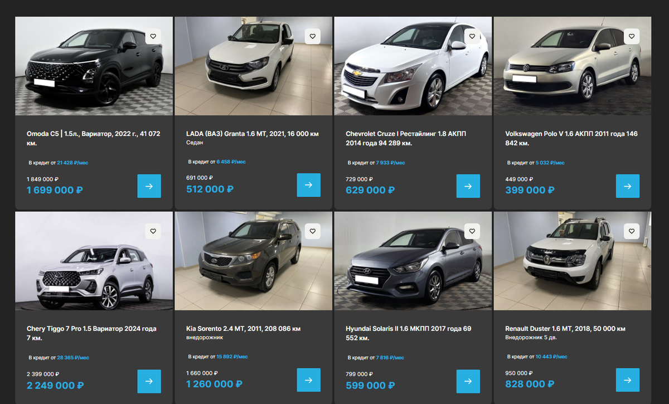Go to Chevrolet Cruze page via arrow
Viewport: 669px width, 404px height.
click(468, 186)
